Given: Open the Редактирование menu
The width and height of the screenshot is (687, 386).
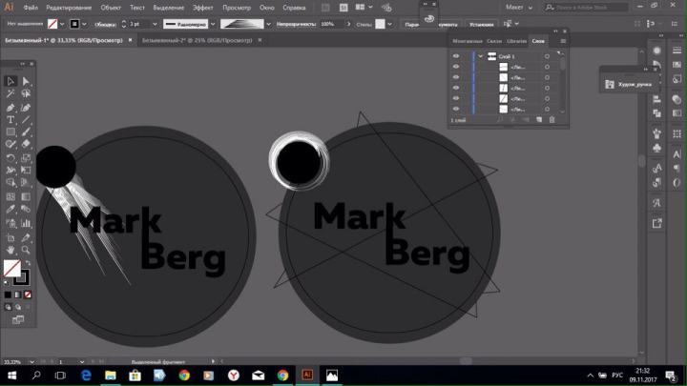Looking at the screenshot, I should [x=69, y=8].
